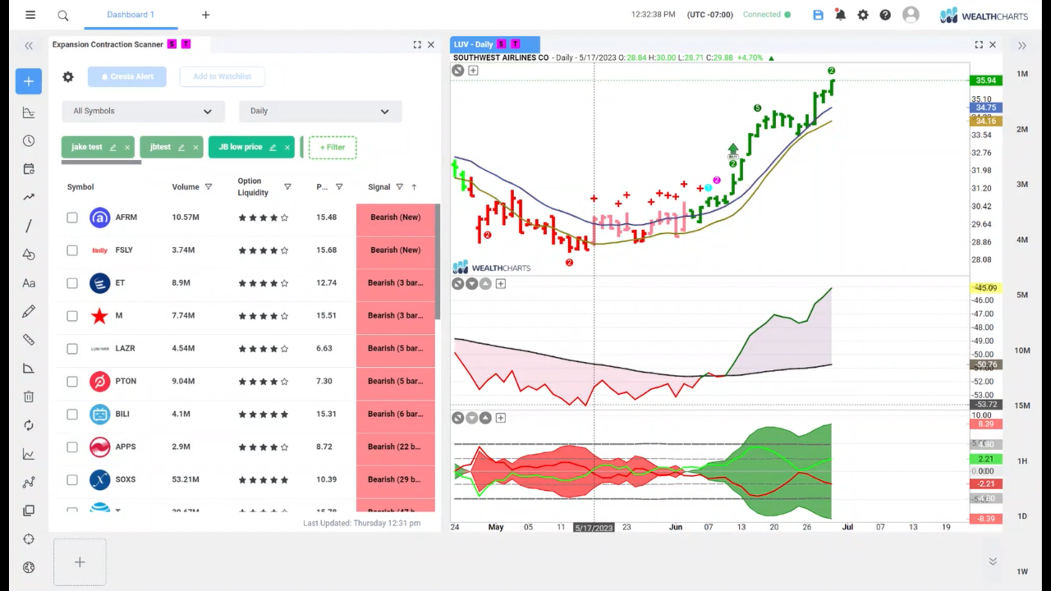Click the Add to Watchlist button
The width and height of the screenshot is (1051, 591).
(x=222, y=77)
